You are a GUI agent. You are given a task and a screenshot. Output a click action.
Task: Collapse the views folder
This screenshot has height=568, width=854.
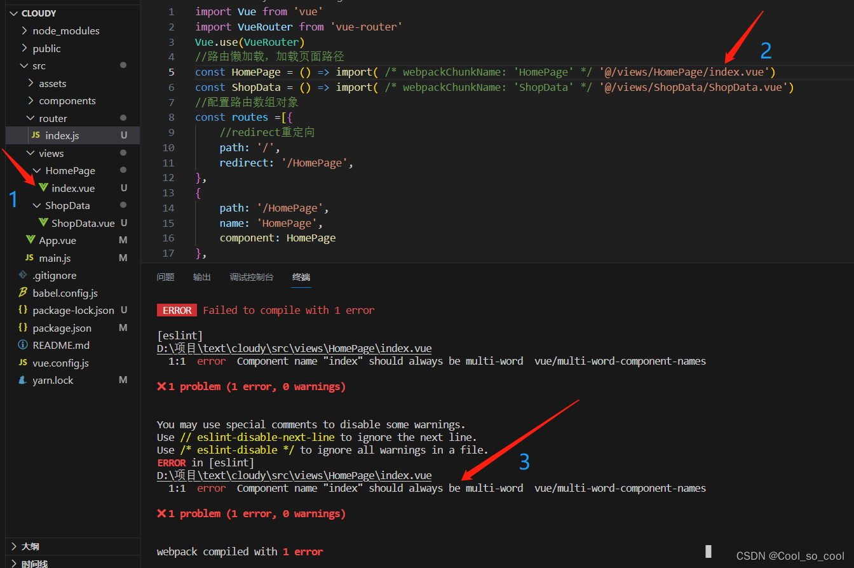pos(31,153)
